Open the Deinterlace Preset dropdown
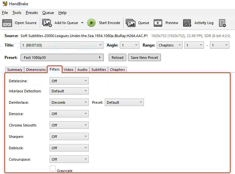 pos(124,102)
